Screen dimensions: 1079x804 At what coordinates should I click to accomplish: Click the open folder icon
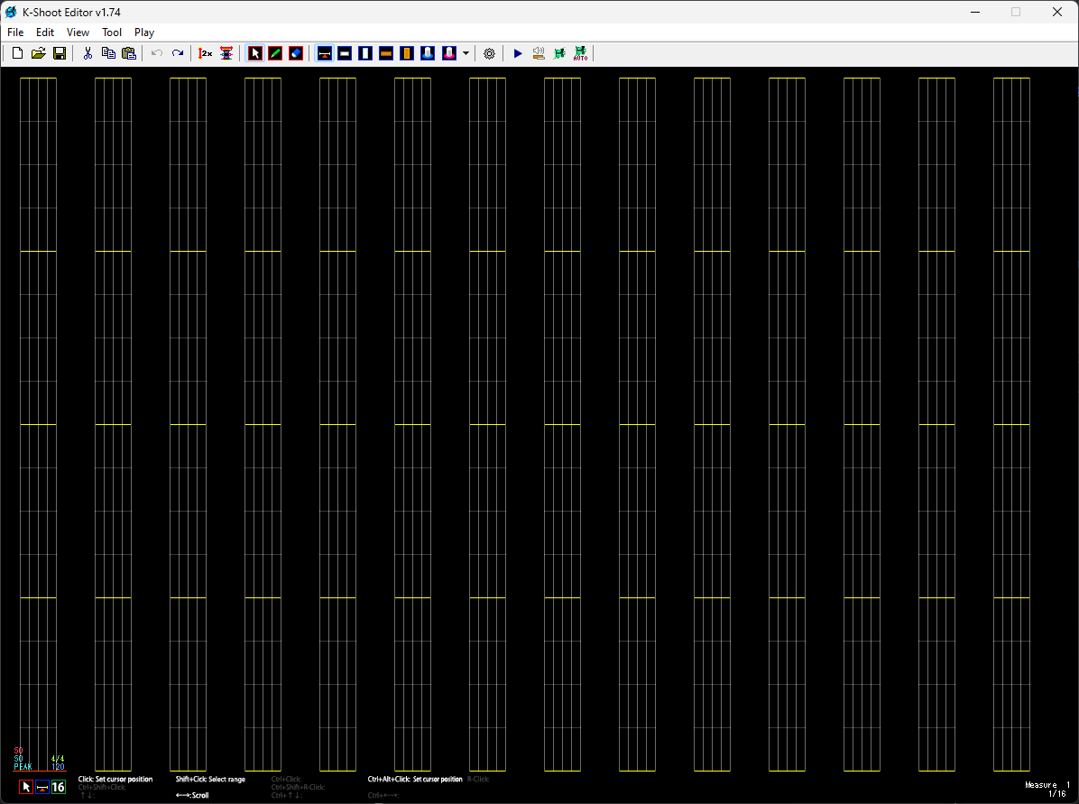(x=38, y=54)
